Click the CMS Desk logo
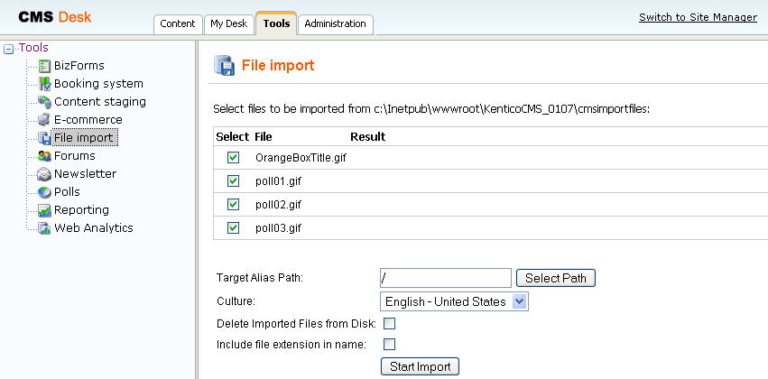This screenshot has height=379, width=768. click(x=55, y=17)
